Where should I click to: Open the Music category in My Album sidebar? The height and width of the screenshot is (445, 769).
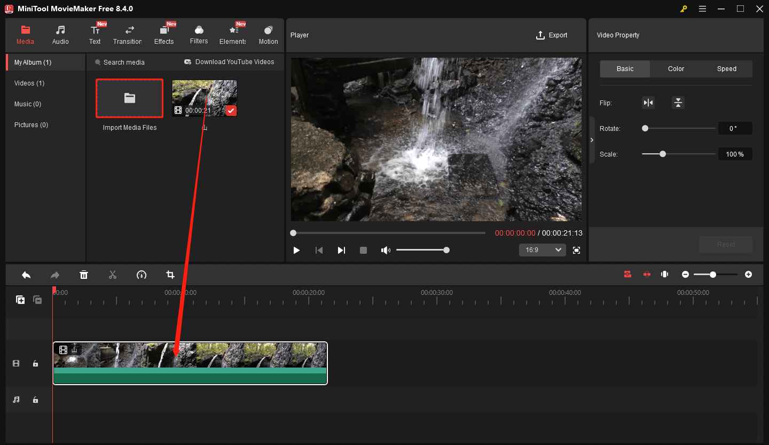click(27, 104)
